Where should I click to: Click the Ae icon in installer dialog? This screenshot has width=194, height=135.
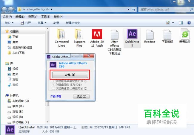click(53, 65)
